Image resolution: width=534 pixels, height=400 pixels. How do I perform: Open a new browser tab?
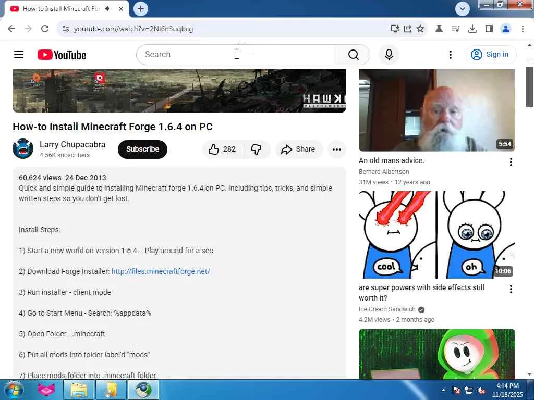click(141, 9)
